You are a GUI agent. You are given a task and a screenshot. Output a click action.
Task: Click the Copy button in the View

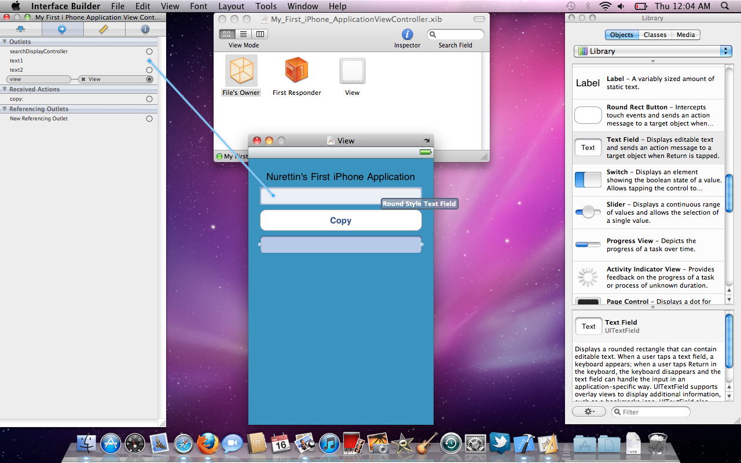[x=341, y=221]
